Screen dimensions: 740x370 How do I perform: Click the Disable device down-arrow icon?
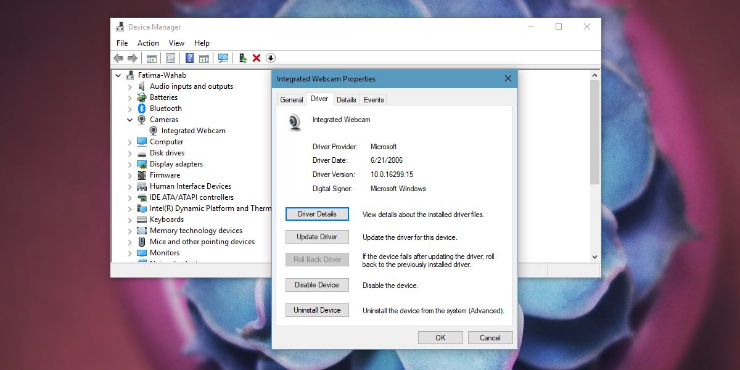(x=271, y=58)
